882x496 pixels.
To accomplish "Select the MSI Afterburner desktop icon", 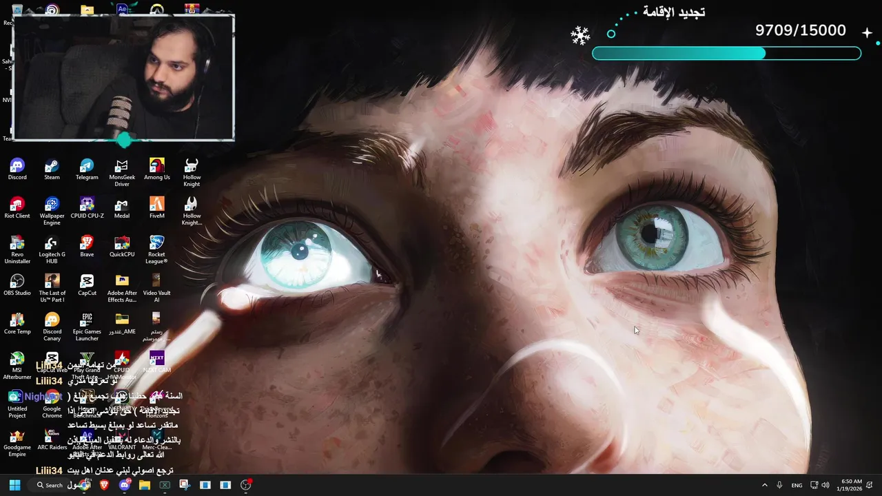I will (x=17, y=366).
